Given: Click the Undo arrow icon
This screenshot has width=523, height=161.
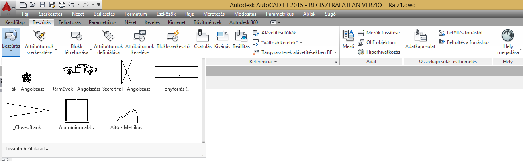Looking at the screenshot, I should tap(72, 5).
